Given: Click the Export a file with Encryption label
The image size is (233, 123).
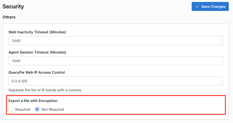Looking at the screenshot, I should [x=33, y=101].
